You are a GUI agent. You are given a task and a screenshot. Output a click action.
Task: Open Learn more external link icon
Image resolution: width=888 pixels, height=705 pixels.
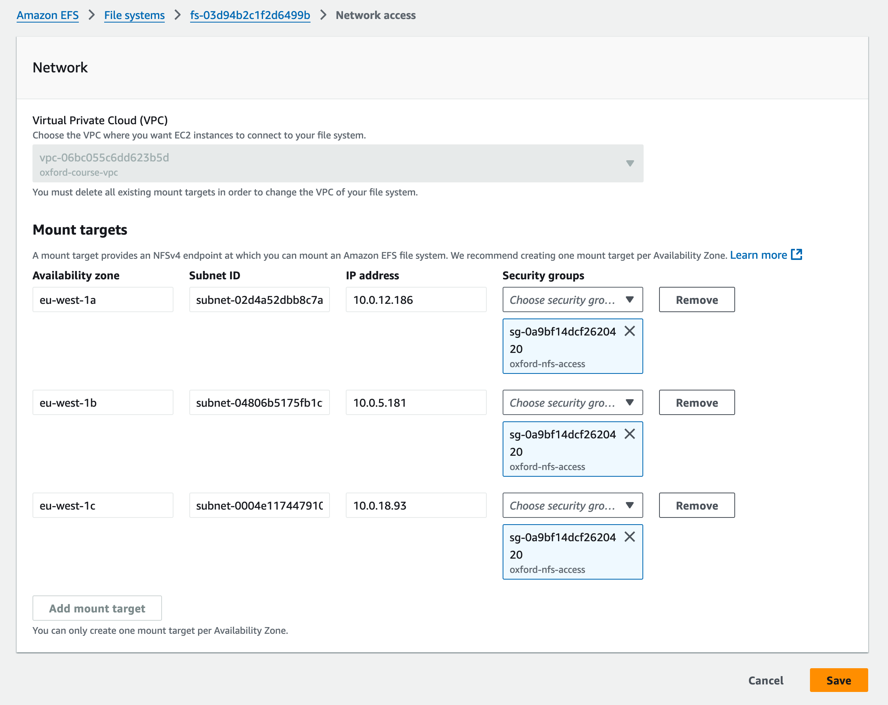click(x=797, y=255)
